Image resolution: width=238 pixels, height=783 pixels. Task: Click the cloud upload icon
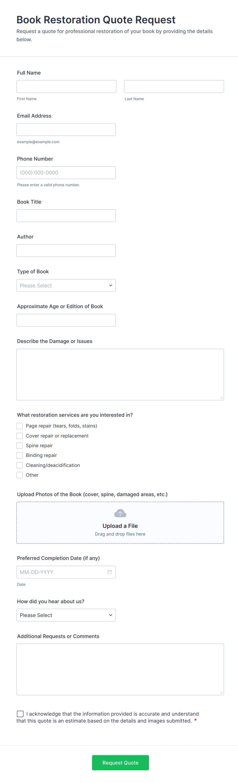pyautogui.click(x=120, y=513)
